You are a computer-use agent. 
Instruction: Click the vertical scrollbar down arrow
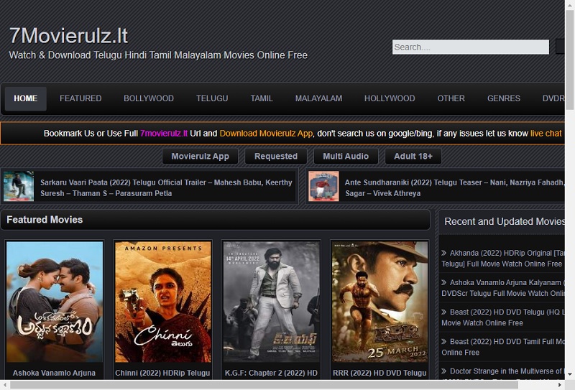tap(569, 375)
